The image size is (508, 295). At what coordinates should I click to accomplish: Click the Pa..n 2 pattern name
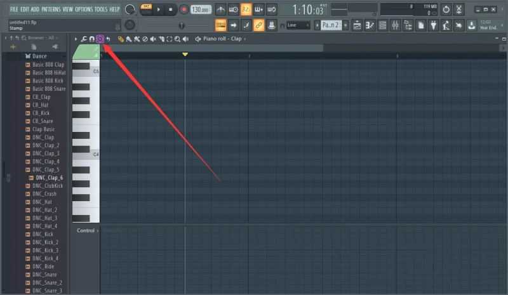(331, 25)
